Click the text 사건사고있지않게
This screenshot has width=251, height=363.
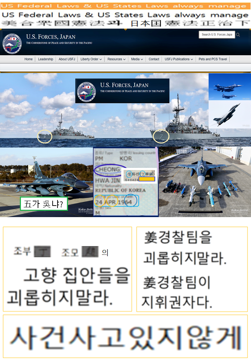pos(125,337)
